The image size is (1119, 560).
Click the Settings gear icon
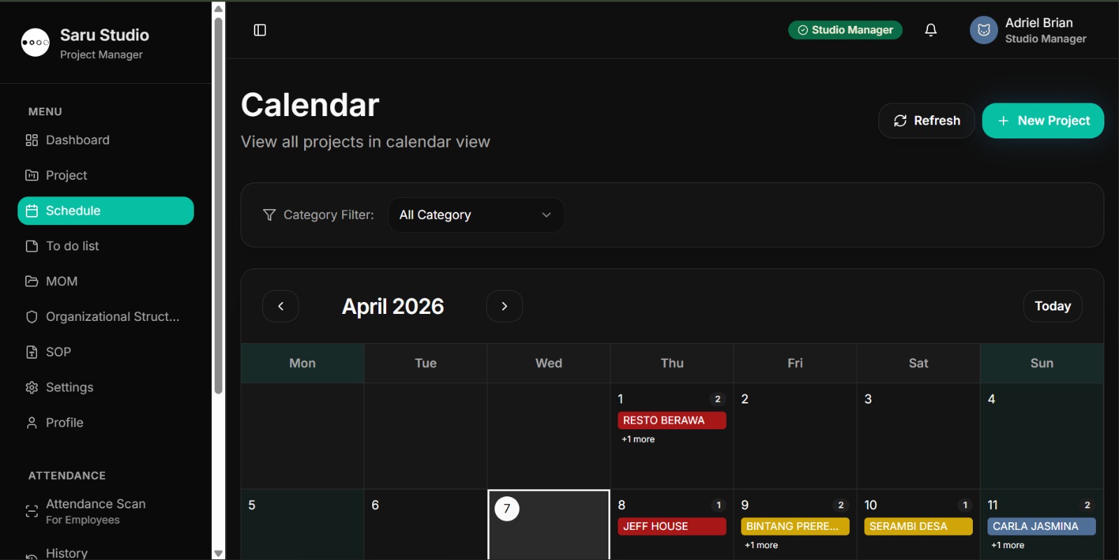(31, 387)
